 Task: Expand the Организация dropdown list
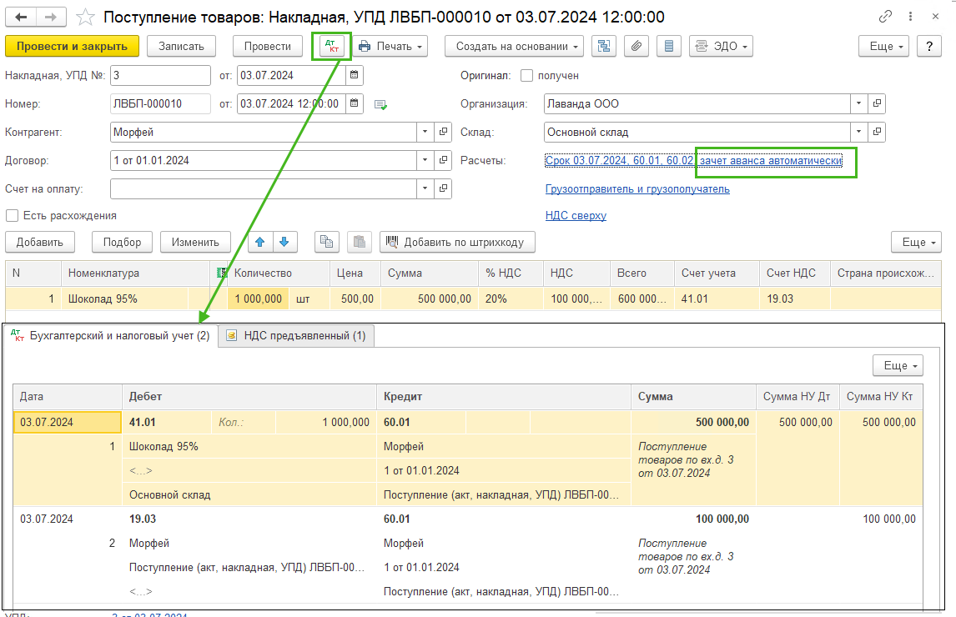(x=859, y=103)
